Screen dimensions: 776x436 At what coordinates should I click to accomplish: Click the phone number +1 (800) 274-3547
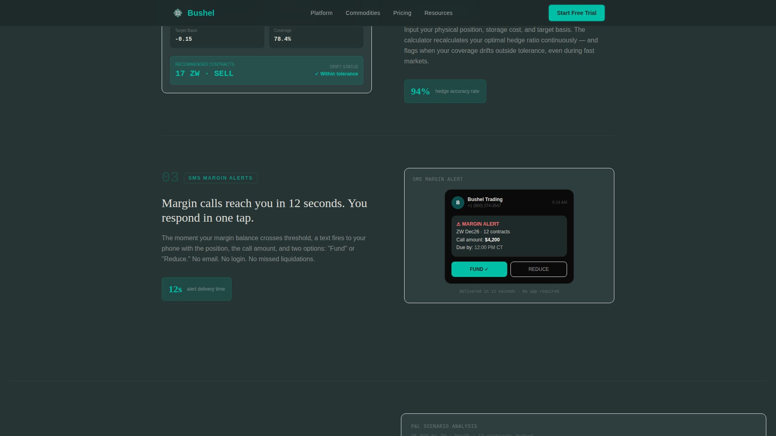[484, 206]
